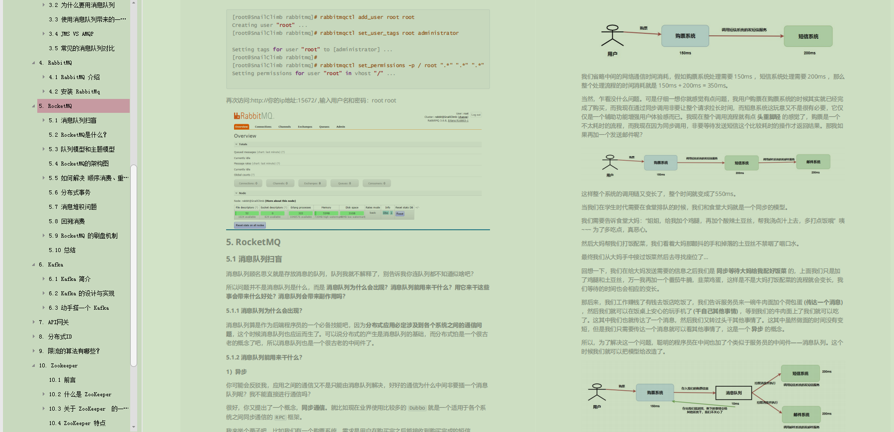Expand the 5.1 消息队列扫盲 arrow
This screenshot has width=894, height=432.
pyautogui.click(x=44, y=120)
